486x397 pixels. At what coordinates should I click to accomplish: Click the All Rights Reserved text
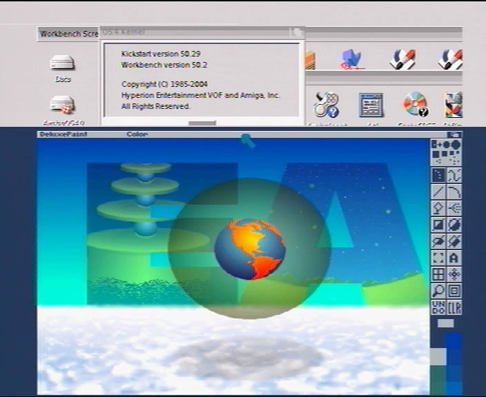(156, 106)
